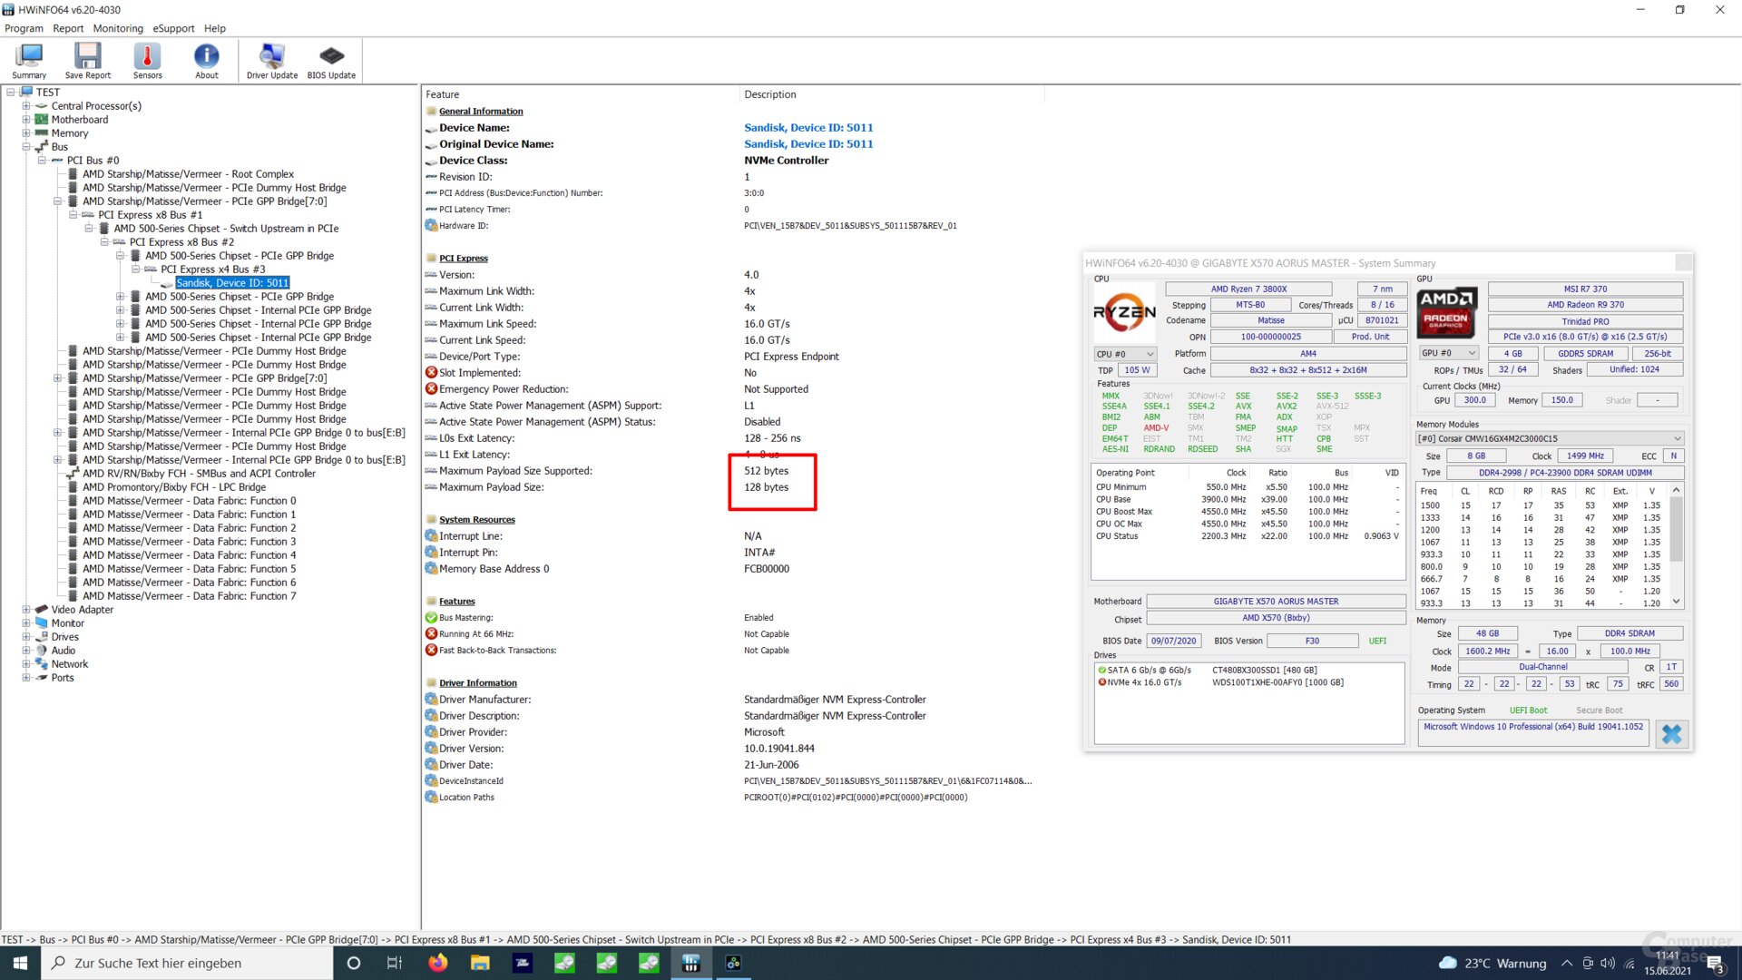The height and width of the screenshot is (980, 1742).
Task: Launch the Driver Update tool
Action: point(272,61)
